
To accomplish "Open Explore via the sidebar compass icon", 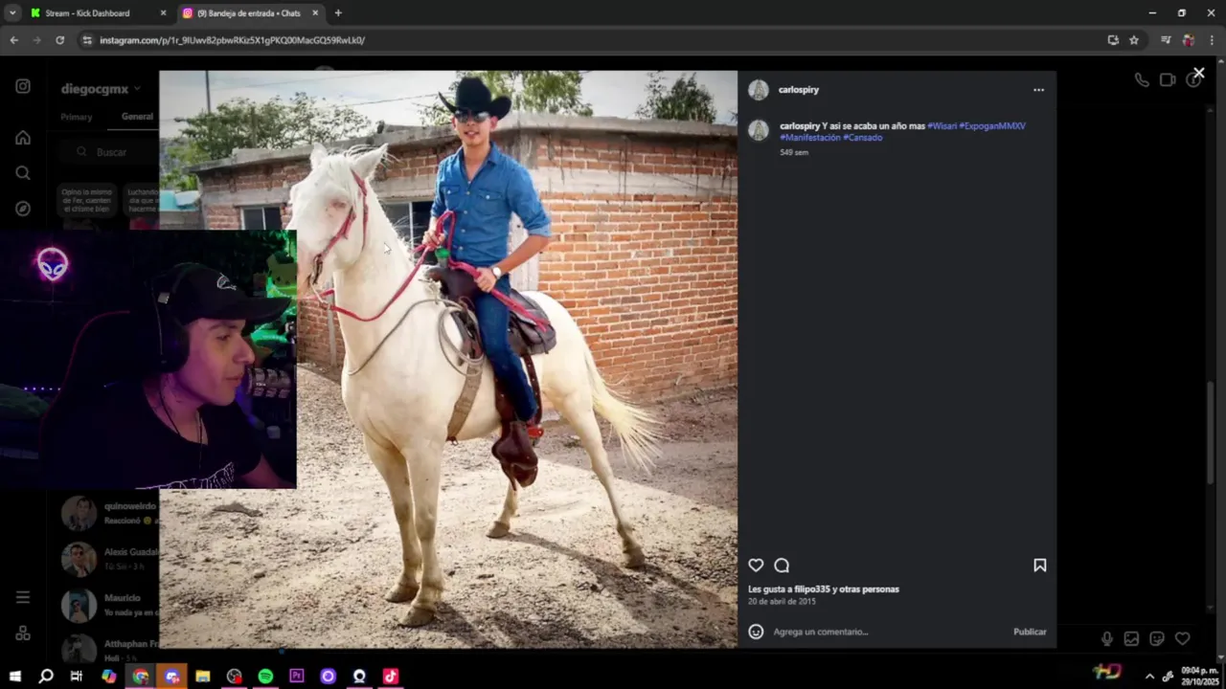I will pyautogui.click(x=23, y=209).
